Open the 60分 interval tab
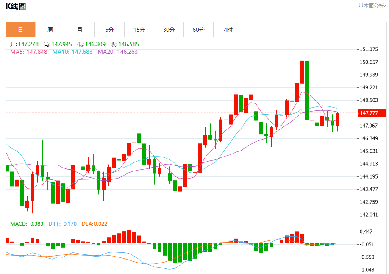 198,30
